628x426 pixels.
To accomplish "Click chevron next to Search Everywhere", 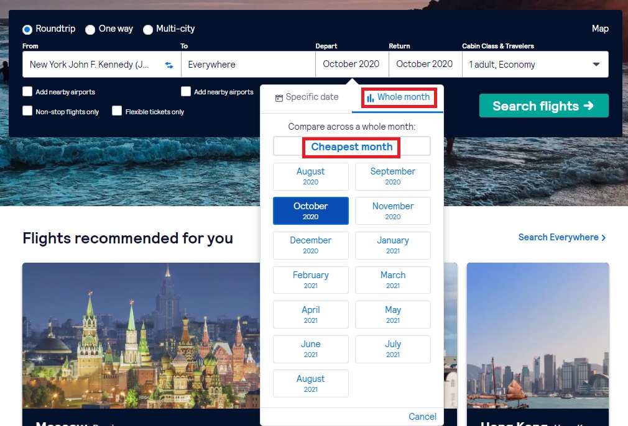I will [604, 238].
